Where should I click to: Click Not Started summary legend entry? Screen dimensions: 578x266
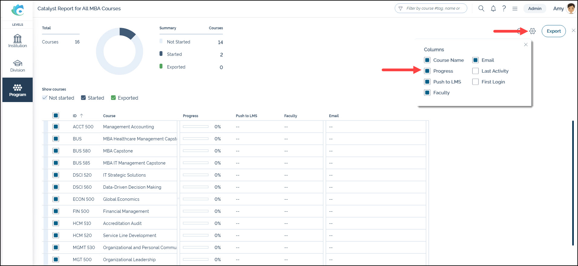tap(178, 42)
